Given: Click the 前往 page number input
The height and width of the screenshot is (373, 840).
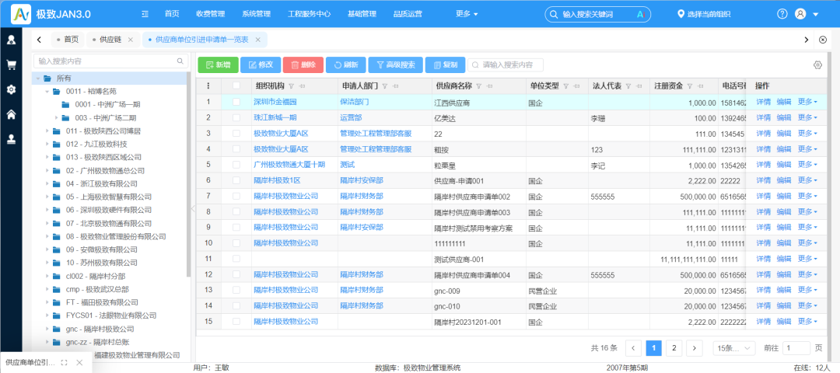Looking at the screenshot, I should click(796, 348).
